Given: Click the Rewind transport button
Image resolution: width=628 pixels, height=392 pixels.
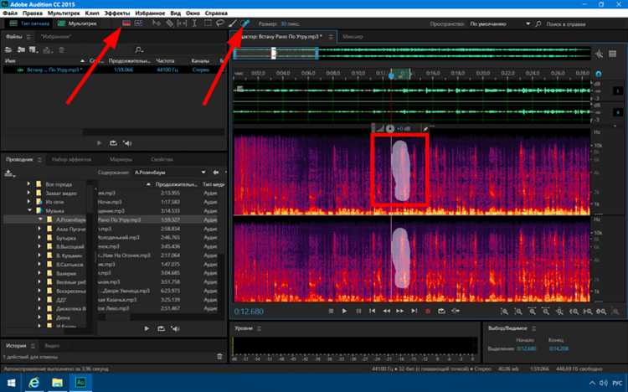Looking at the screenshot, I should [x=386, y=311].
